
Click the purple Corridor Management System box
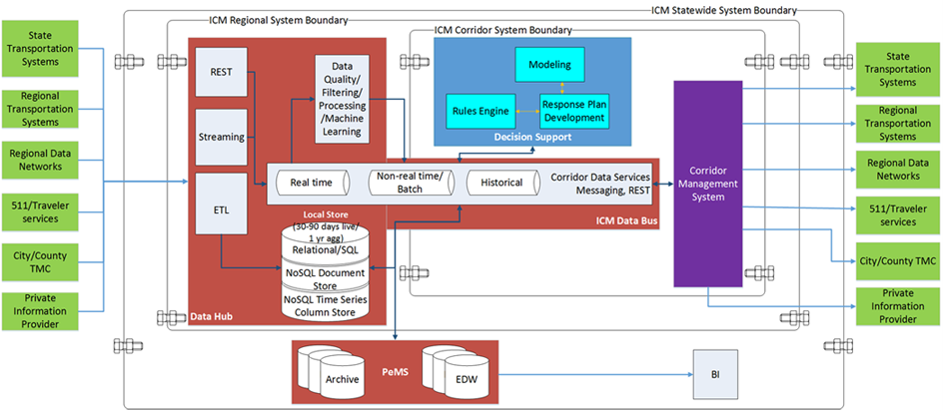tap(707, 184)
